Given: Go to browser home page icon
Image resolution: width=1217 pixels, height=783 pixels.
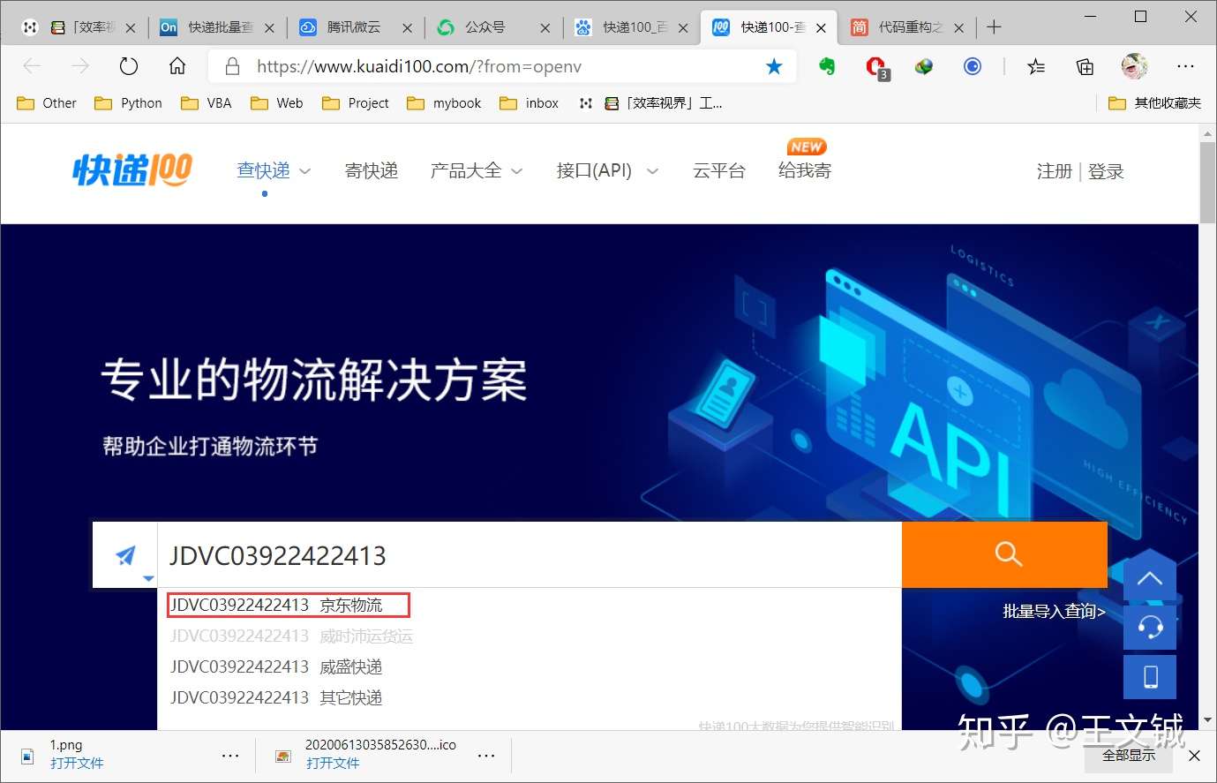Looking at the screenshot, I should 177,66.
